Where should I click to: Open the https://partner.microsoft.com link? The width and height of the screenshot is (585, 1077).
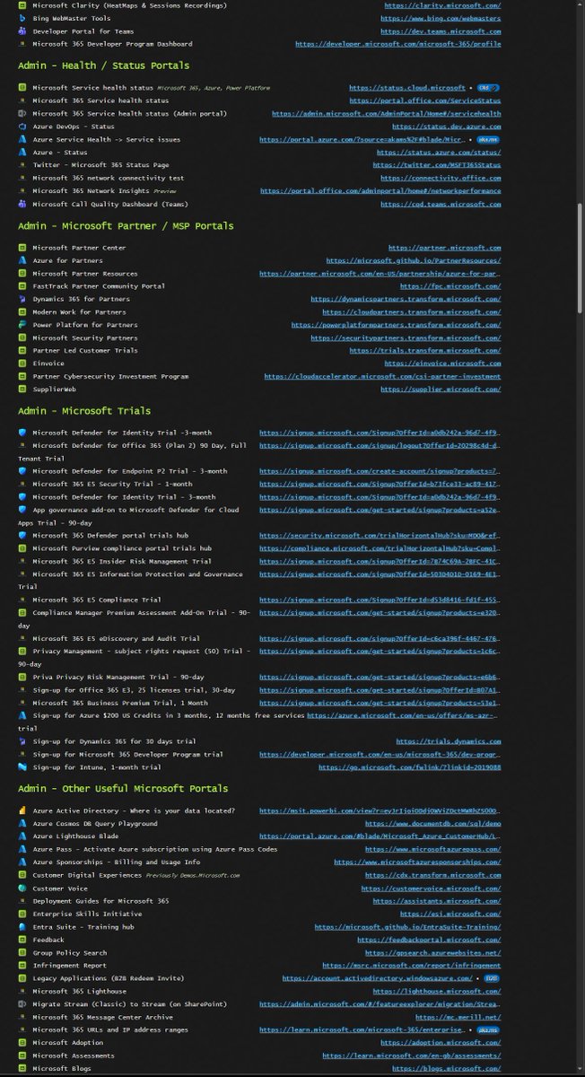445,248
